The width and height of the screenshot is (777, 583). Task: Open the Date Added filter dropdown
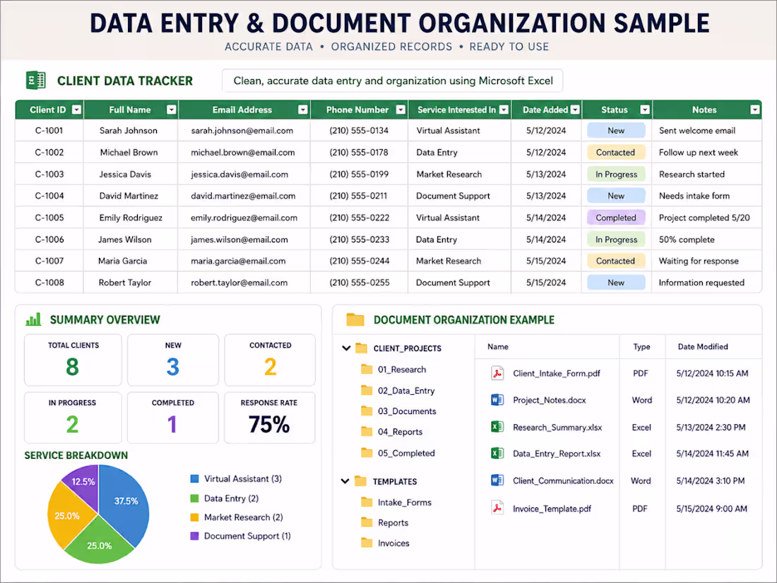(575, 110)
